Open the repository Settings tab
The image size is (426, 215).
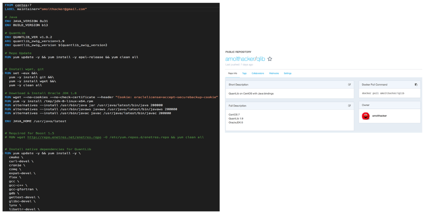pyautogui.click(x=287, y=73)
